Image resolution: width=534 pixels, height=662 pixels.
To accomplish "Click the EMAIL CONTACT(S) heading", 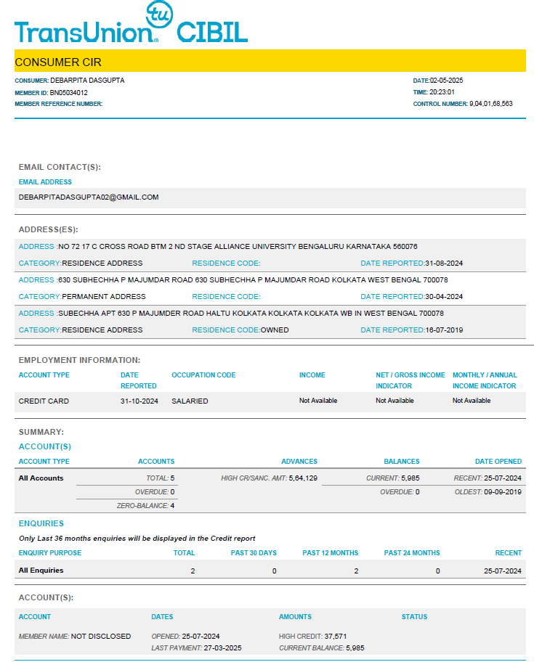I will click(60, 167).
